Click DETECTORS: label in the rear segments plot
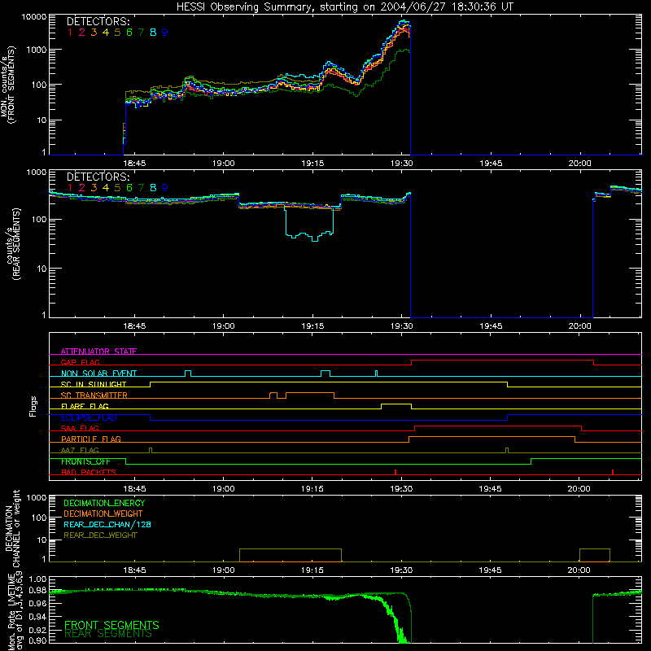Screen dimensions: 651x651 98,177
